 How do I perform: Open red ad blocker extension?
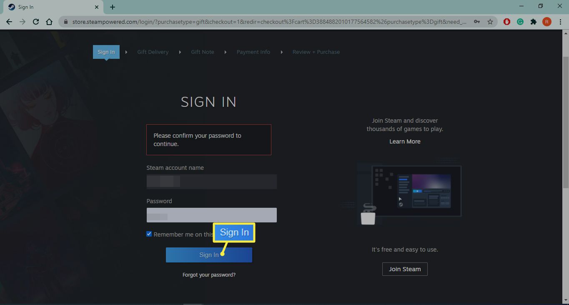point(507,22)
